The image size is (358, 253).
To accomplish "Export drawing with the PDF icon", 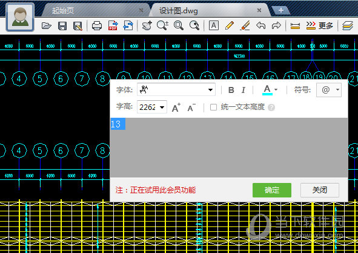I will pos(113,25).
